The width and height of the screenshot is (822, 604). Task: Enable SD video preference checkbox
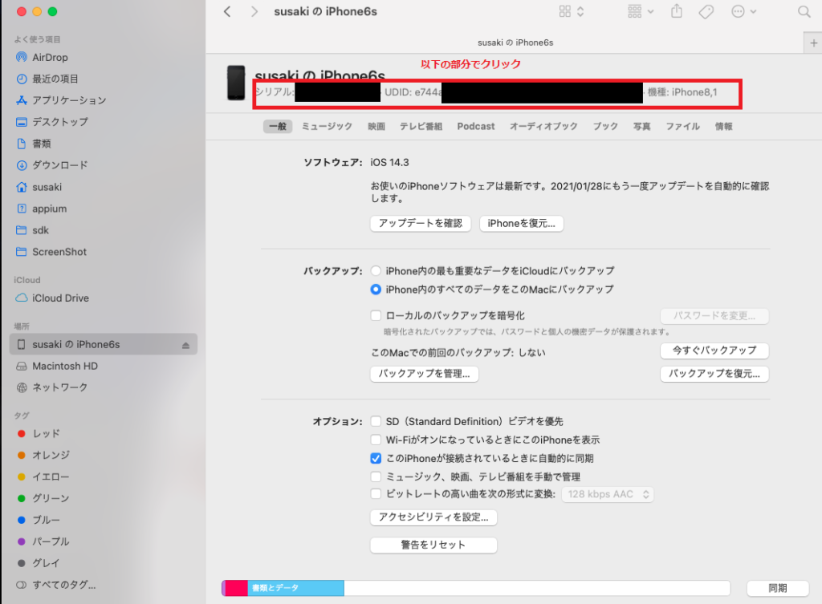click(x=376, y=421)
